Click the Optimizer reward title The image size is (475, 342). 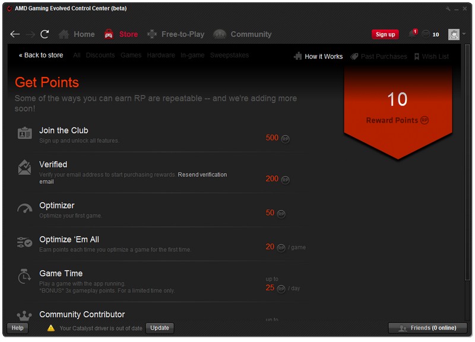tap(57, 205)
